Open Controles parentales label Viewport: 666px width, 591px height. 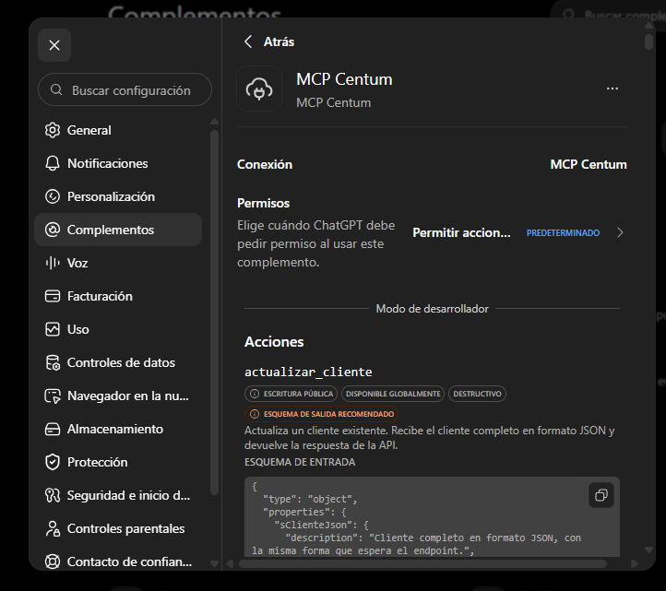click(x=125, y=528)
